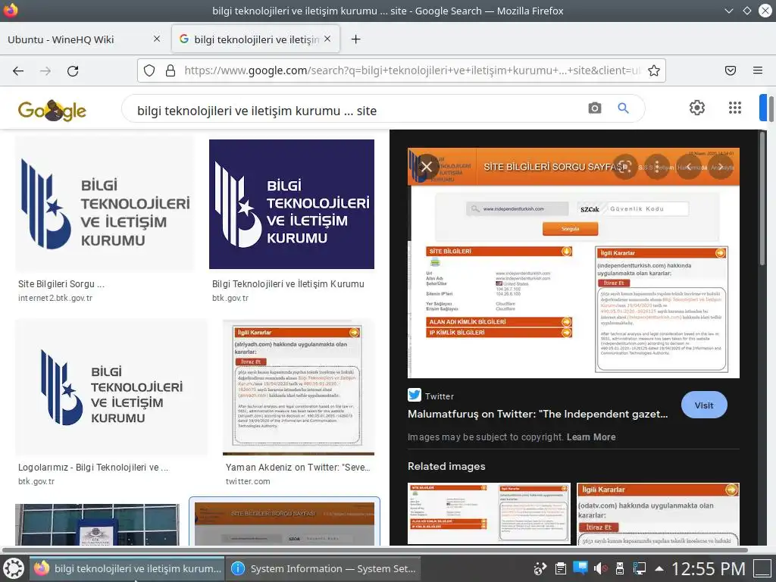Image resolution: width=776 pixels, height=582 pixels.
Task: Open the removable devices tray icon
Action: (620, 568)
